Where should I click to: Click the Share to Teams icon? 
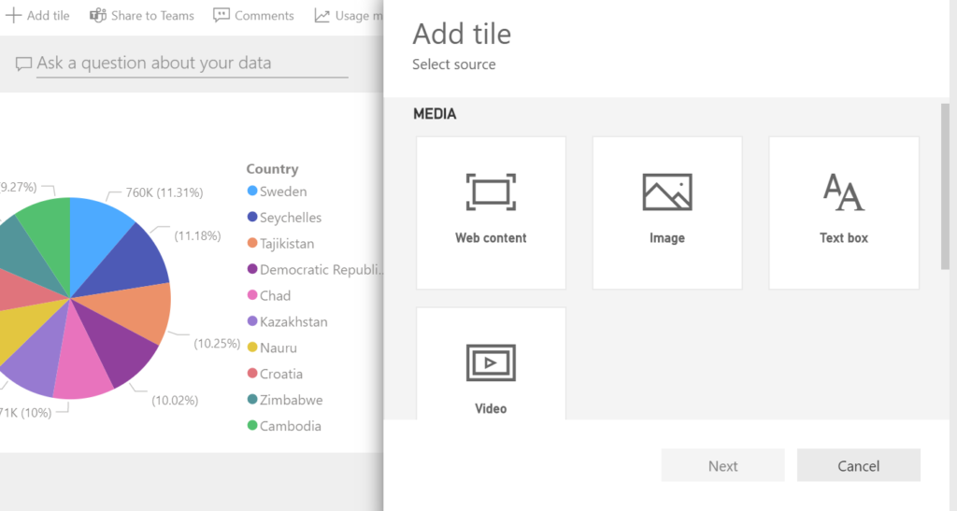click(x=98, y=16)
